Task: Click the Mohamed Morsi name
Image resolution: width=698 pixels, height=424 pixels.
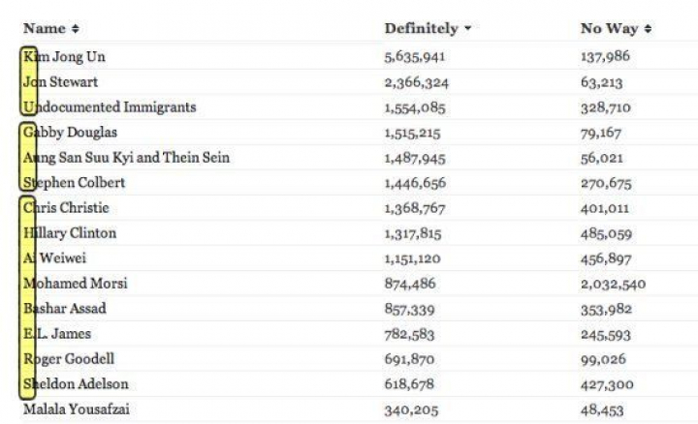Action: tap(75, 284)
